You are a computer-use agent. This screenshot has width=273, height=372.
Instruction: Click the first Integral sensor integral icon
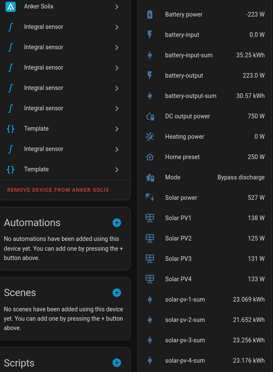(x=11, y=27)
